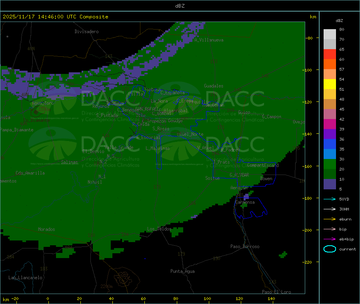Click the 'Lag.Llancanelo' map label
The width and height of the screenshot is (360, 304).
point(25,278)
